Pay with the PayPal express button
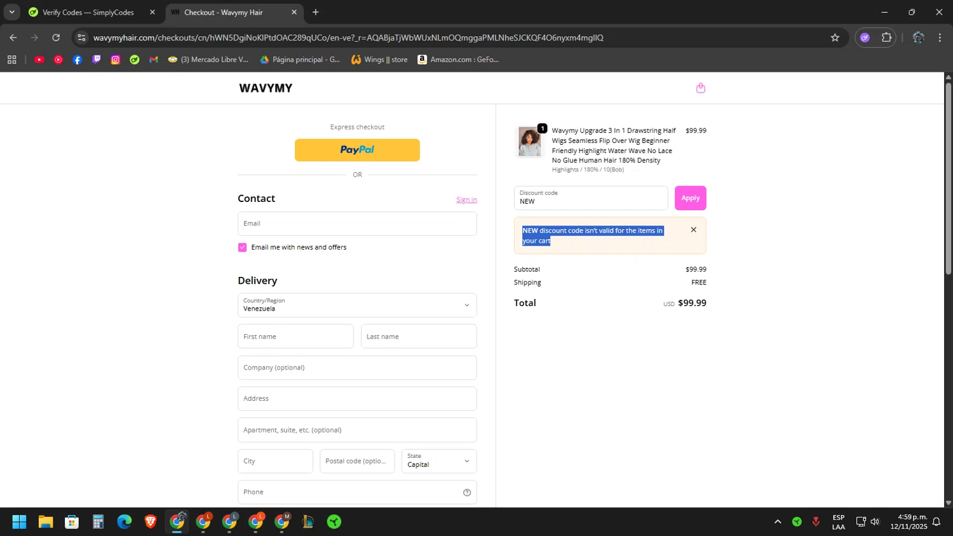 pos(357,150)
